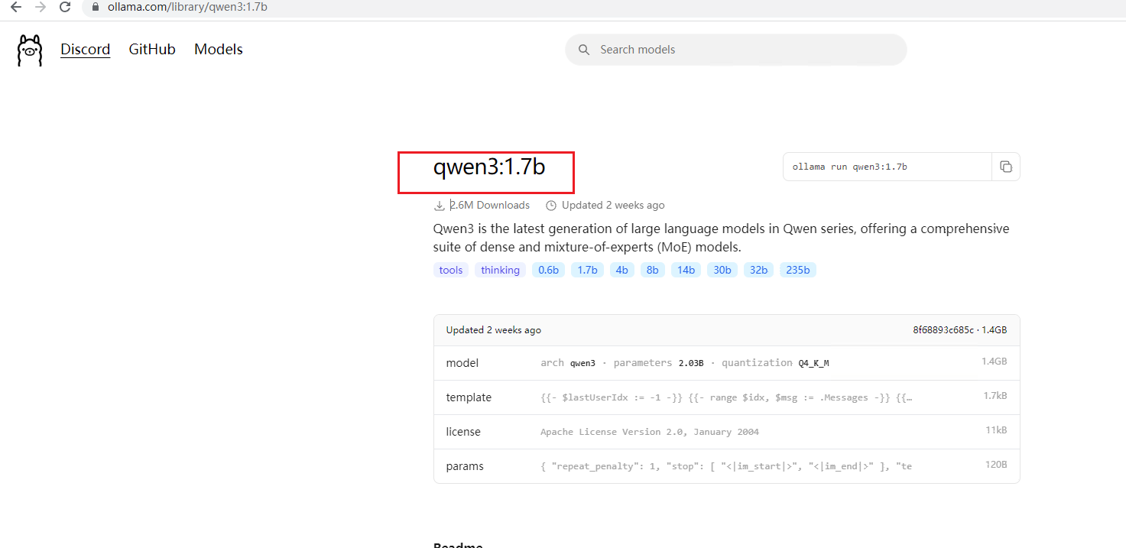Open the Discord link
Screen dimensions: 1126x548
[86, 50]
